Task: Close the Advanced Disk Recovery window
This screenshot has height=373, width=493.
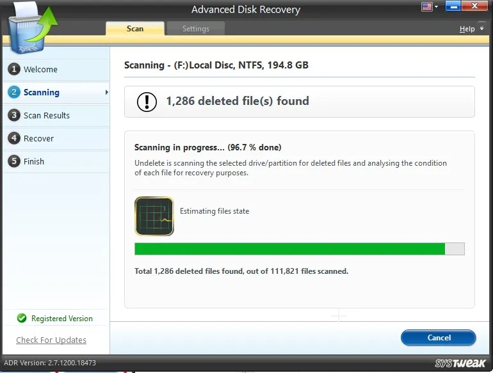Action: pyautogui.click(x=474, y=6)
